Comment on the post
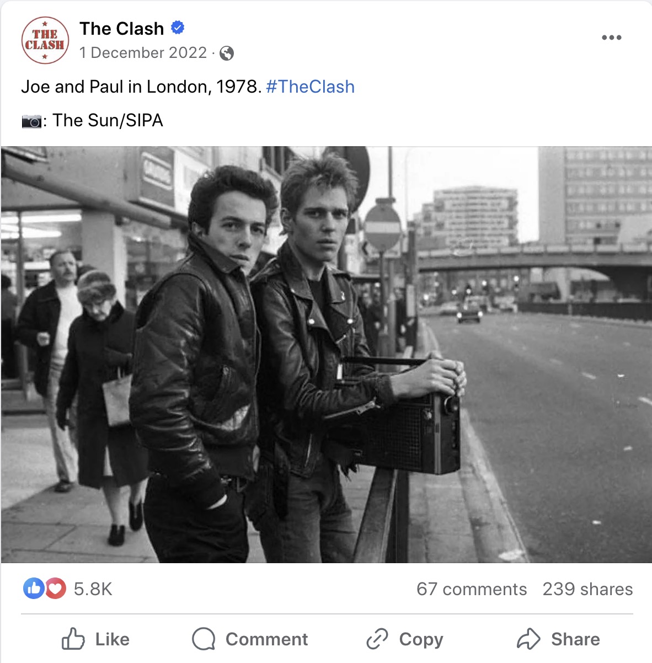 [x=250, y=639]
